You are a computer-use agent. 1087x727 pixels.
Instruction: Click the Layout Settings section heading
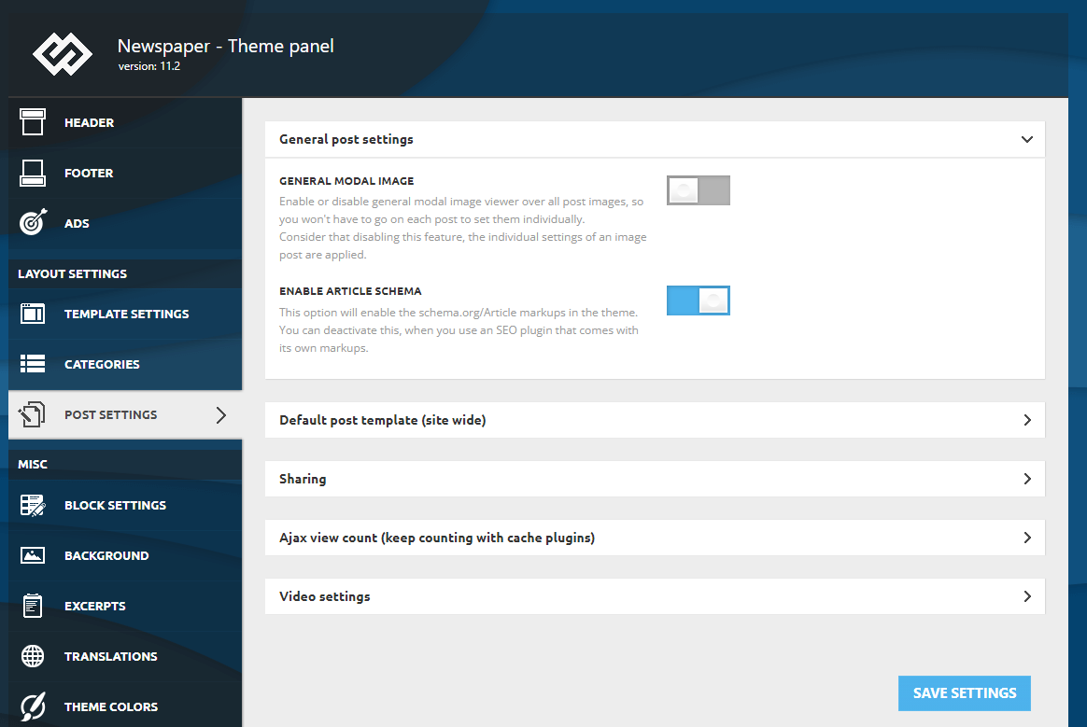(x=72, y=273)
